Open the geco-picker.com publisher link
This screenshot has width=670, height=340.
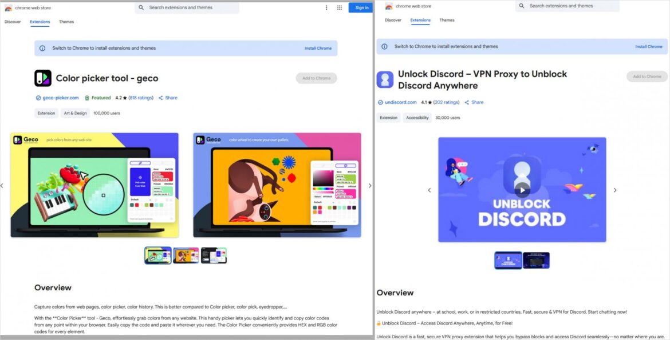point(60,97)
